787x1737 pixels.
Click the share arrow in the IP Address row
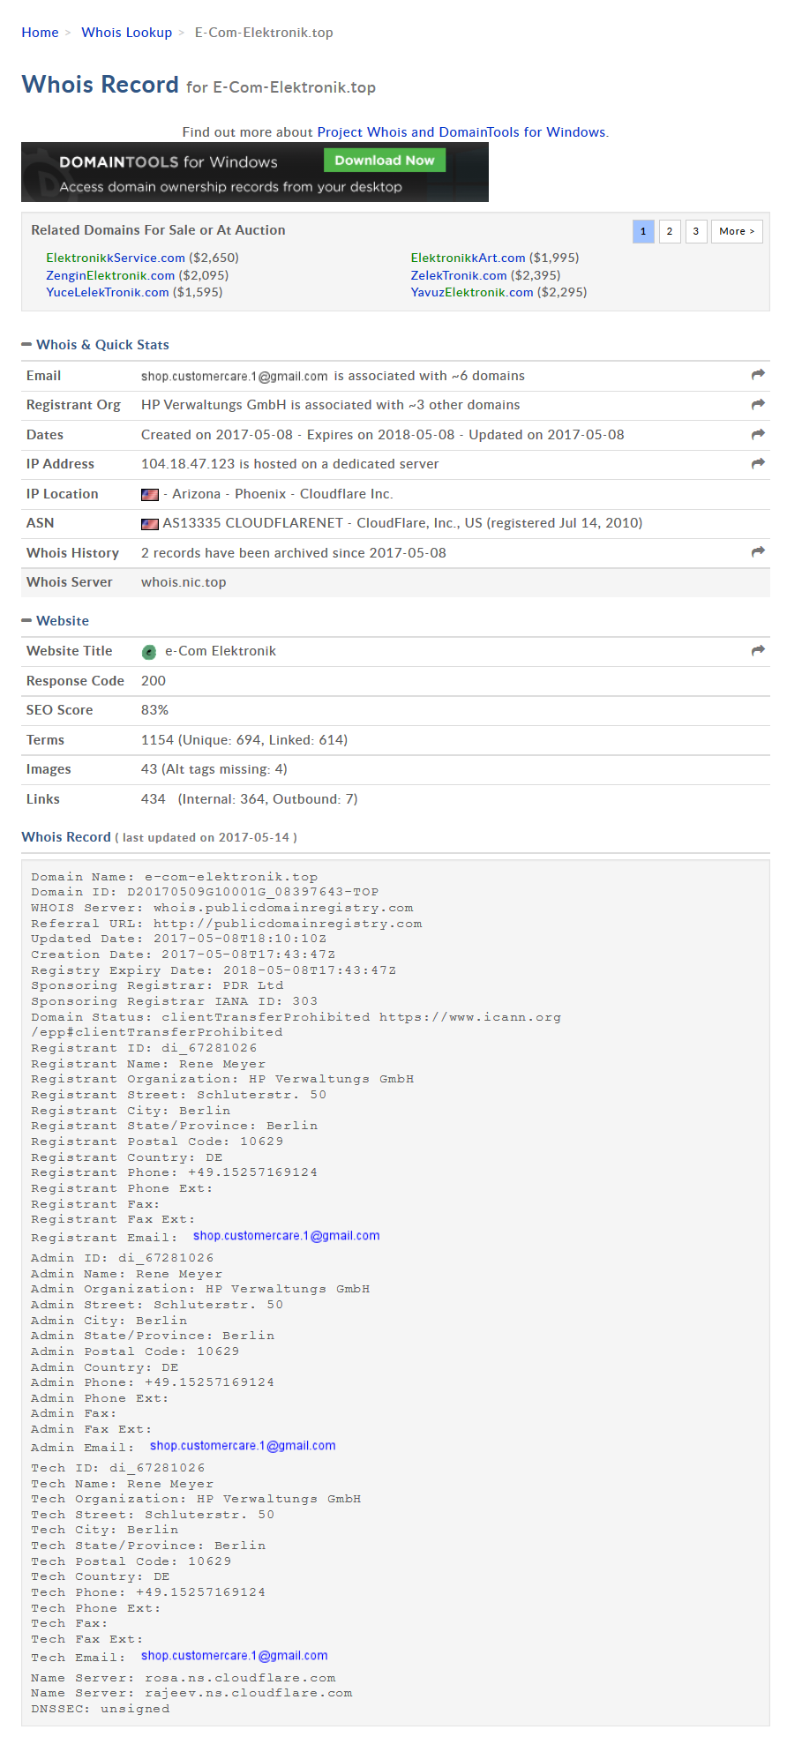758,463
